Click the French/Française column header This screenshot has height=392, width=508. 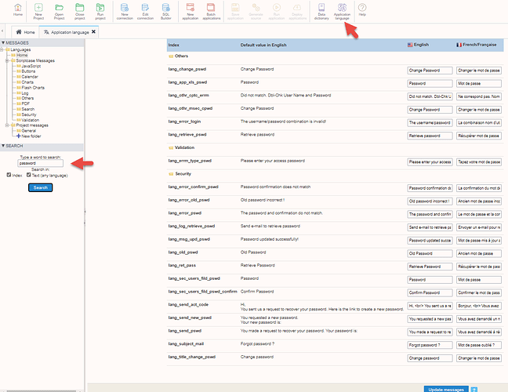pyautogui.click(x=477, y=45)
